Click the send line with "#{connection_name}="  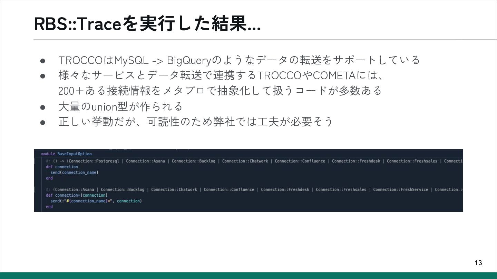pyautogui.click(x=96, y=201)
